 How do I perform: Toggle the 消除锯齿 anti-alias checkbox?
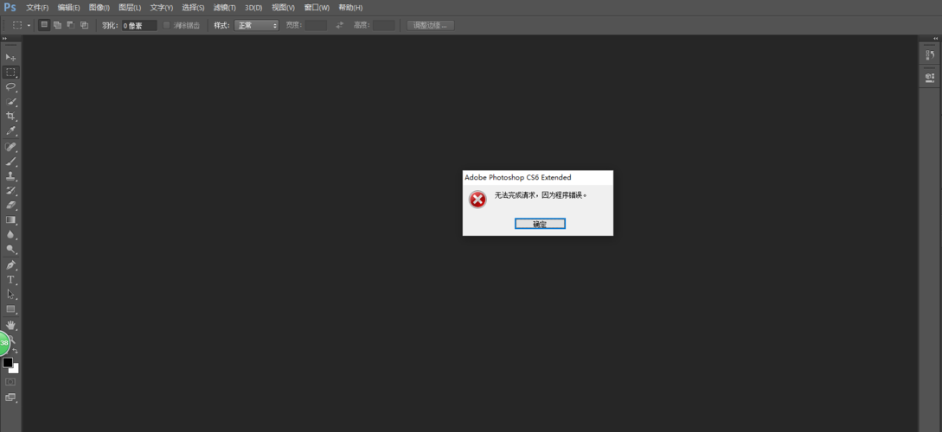point(167,25)
